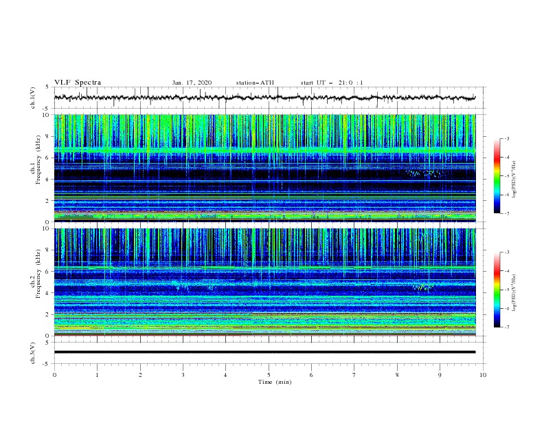
Task: Click the time axis tick label '9'
Action: (440, 375)
